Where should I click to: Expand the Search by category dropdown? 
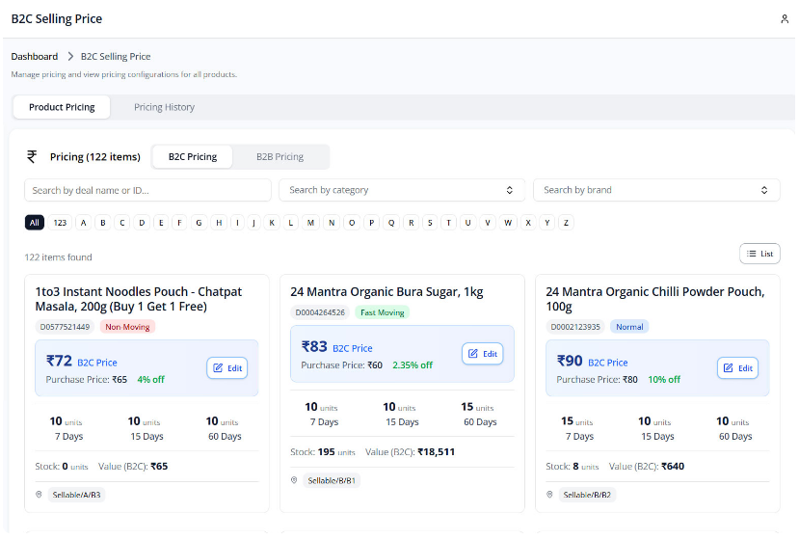pyautogui.click(x=402, y=190)
